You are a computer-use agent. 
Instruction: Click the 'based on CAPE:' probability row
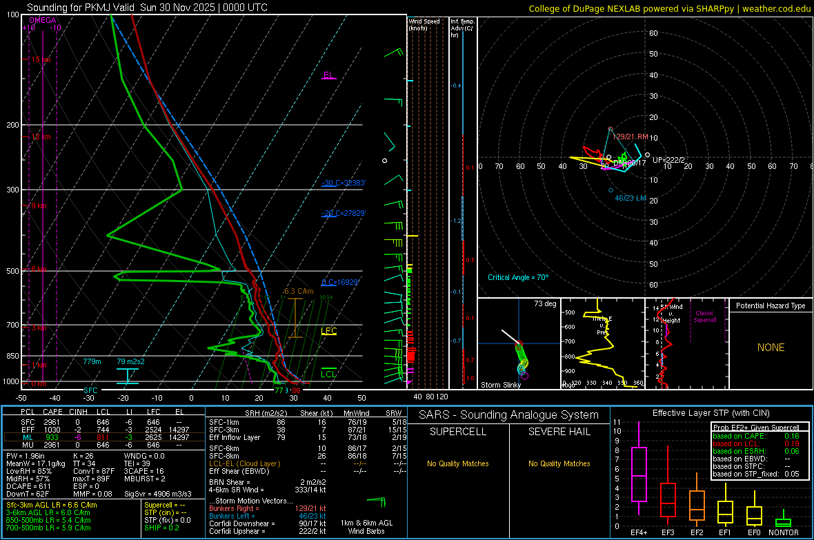[756, 436]
